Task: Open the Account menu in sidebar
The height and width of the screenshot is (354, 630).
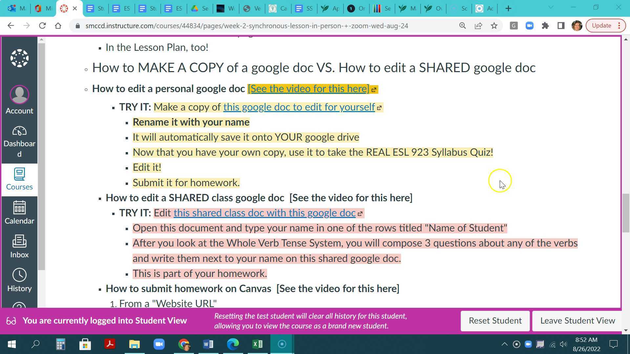Action: point(19,100)
